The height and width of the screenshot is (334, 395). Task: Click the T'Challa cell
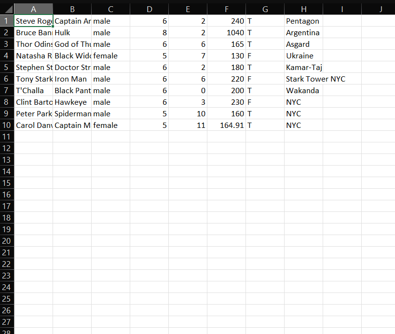click(33, 90)
